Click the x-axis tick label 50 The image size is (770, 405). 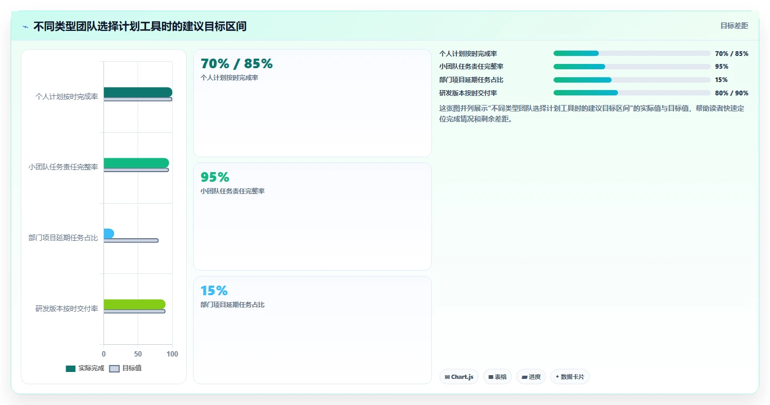point(138,354)
